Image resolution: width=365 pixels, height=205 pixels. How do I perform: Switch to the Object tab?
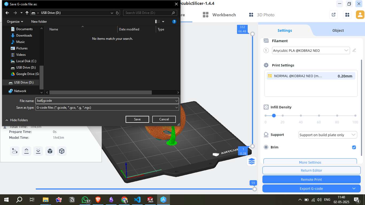click(x=338, y=30)
